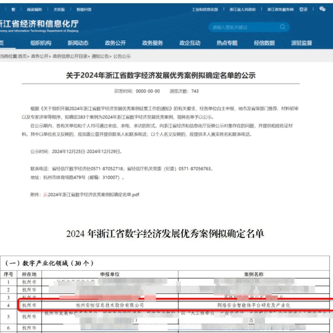Click the PDF icon beside the attachment
This screenshot has width=333, height=333.
(x=45, y=195)
